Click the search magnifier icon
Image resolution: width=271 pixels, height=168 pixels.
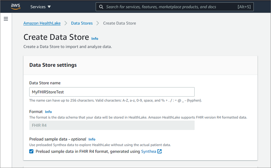(x=101, y=7)
